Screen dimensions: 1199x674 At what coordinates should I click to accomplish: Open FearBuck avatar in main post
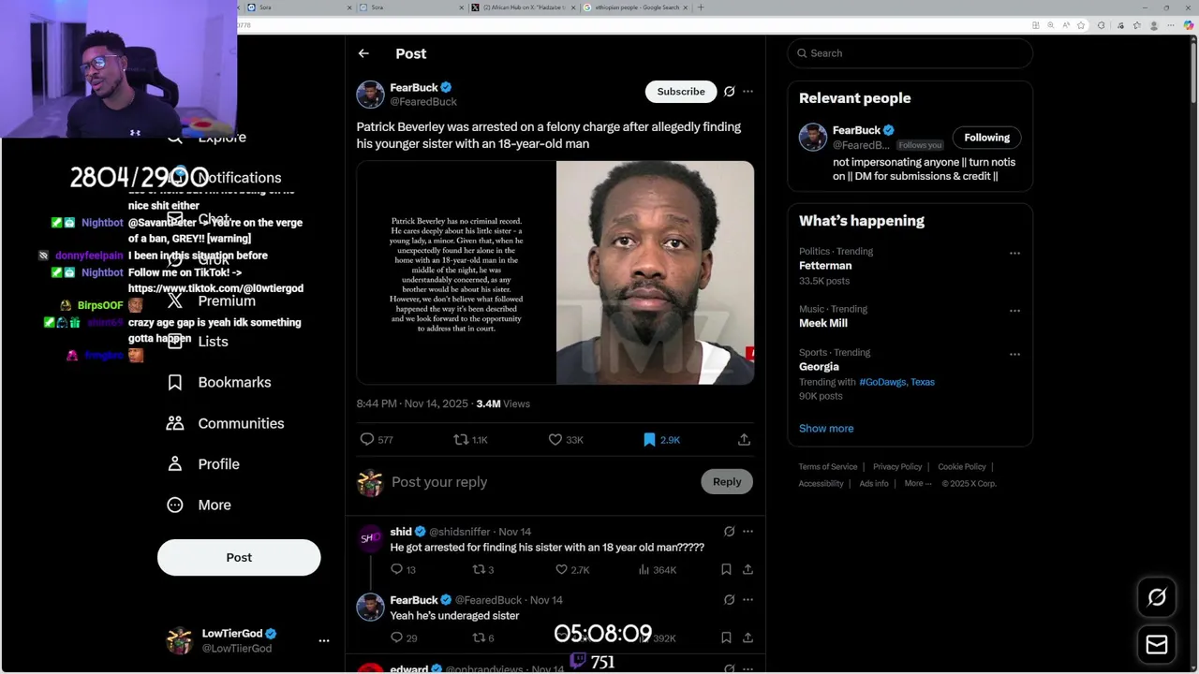pyautogui.click(x=370, y=95)
